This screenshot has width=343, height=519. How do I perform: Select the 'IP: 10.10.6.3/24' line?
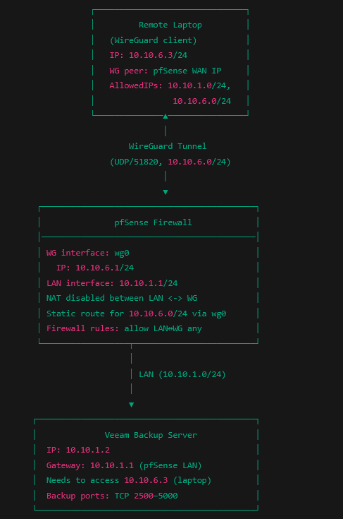click(148, 55)
